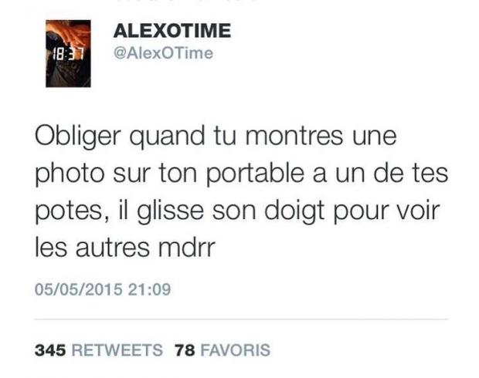Select the tweet text beginning with Obliger
The height and width of the screenshot is (378, 479).
[x=241, y=191]
